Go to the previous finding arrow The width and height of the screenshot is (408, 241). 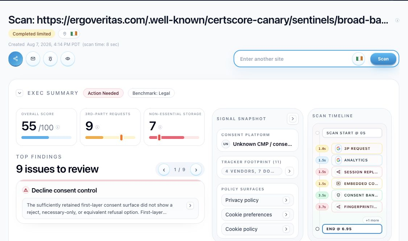pos(164,170)
